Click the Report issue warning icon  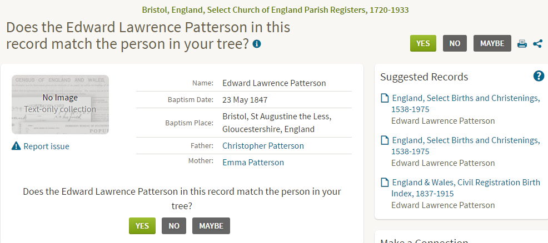click(16, 146)
